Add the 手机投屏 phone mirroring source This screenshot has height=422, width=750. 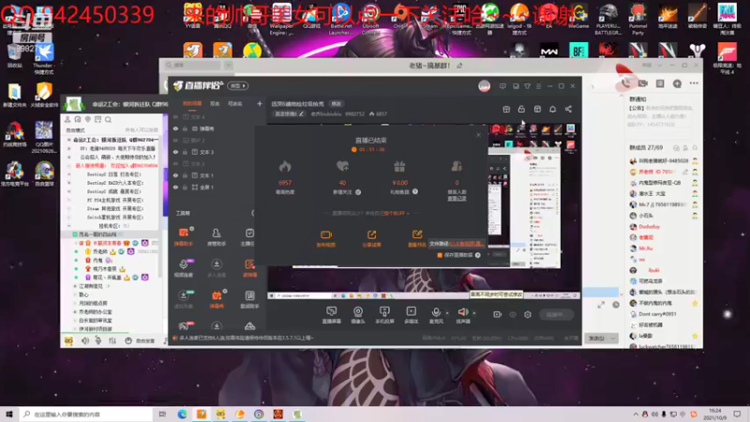[x=384, y=315]
